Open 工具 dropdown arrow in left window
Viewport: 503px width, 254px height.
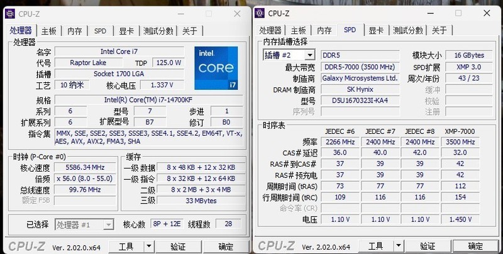pos(148,246)
